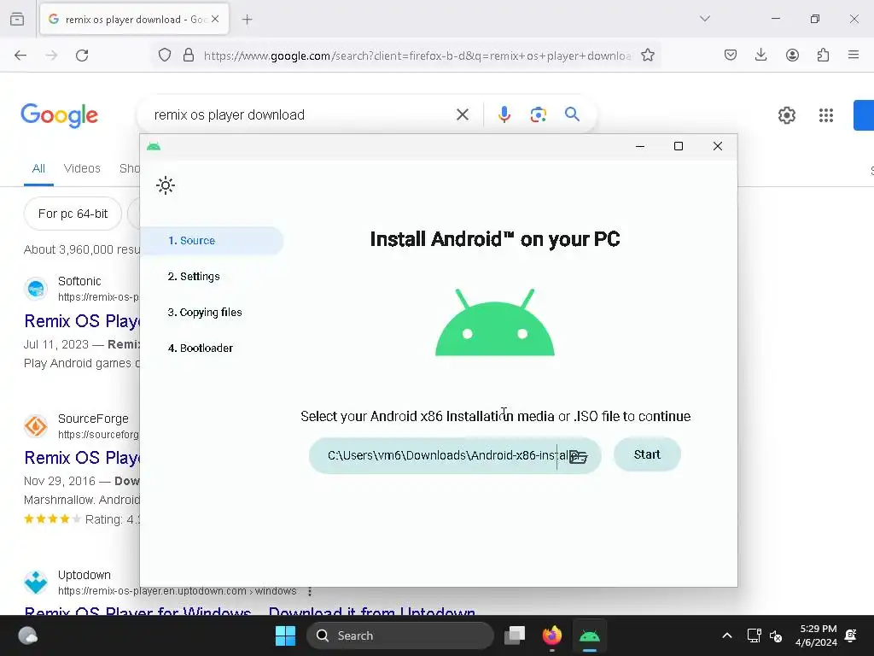Open the Uptodown result options three dots
The height and width of the screenshot is (656, 874).
pyautogui.click(x=310, y=591)
